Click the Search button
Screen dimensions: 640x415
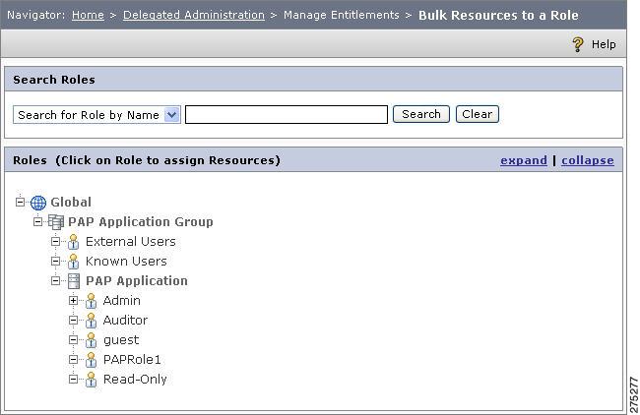[421, 114]
